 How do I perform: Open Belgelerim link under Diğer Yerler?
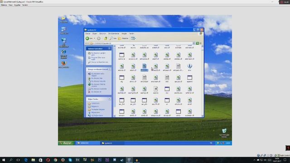point(93,106)
